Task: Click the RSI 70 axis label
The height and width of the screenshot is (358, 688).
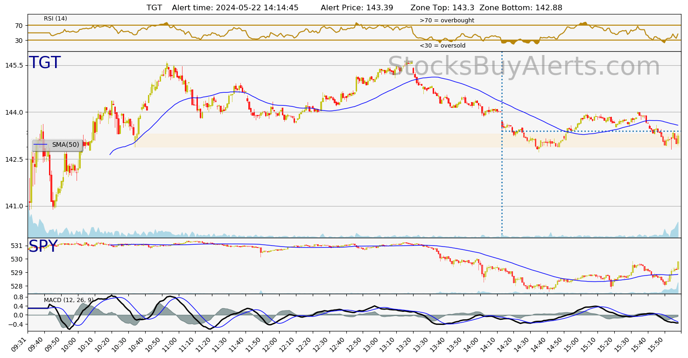Action: (19, 26)
